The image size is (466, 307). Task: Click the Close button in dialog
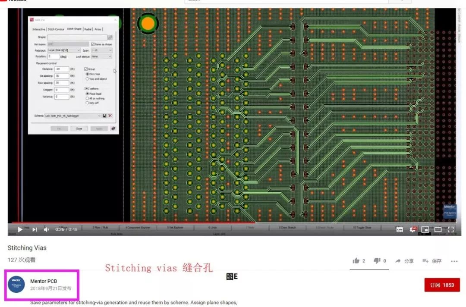(79, 128)
